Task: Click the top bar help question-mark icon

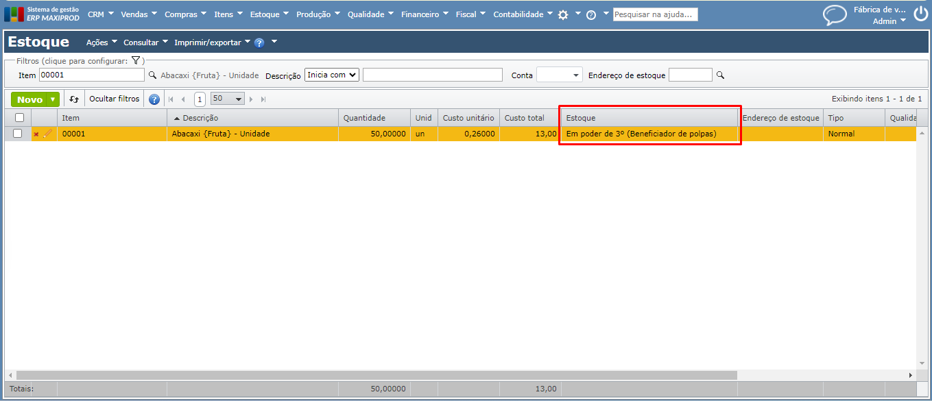Action: click(591, 14)
